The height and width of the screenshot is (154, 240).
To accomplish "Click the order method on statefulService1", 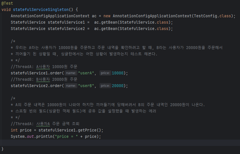I will tap(56, 73).
